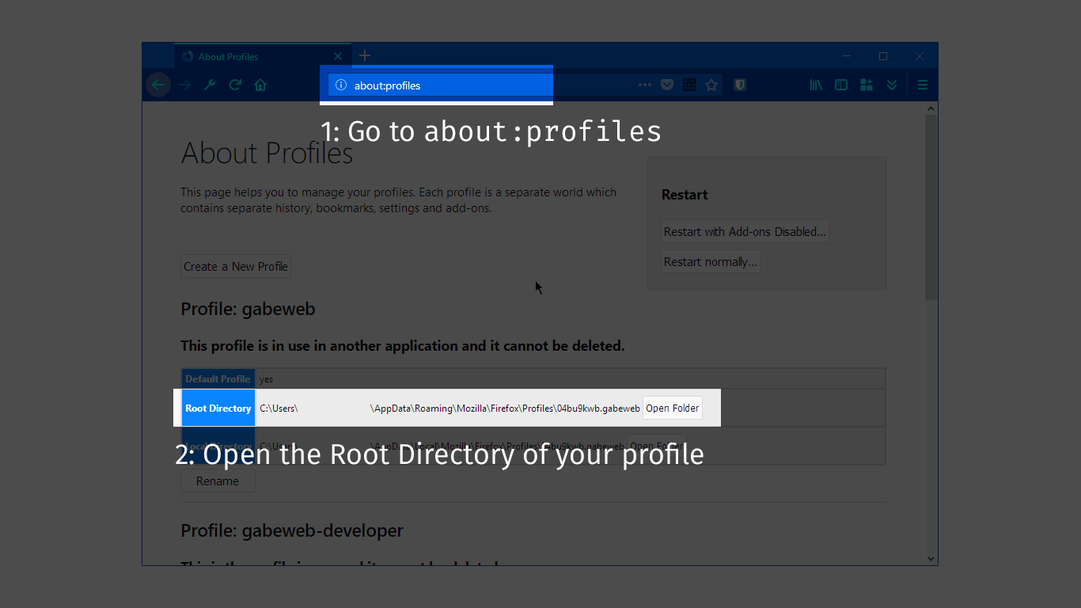The width and height of the screenshot is (1081, 608).
Task: Click the scrollbar up arrow
Action: coord(931,108)
